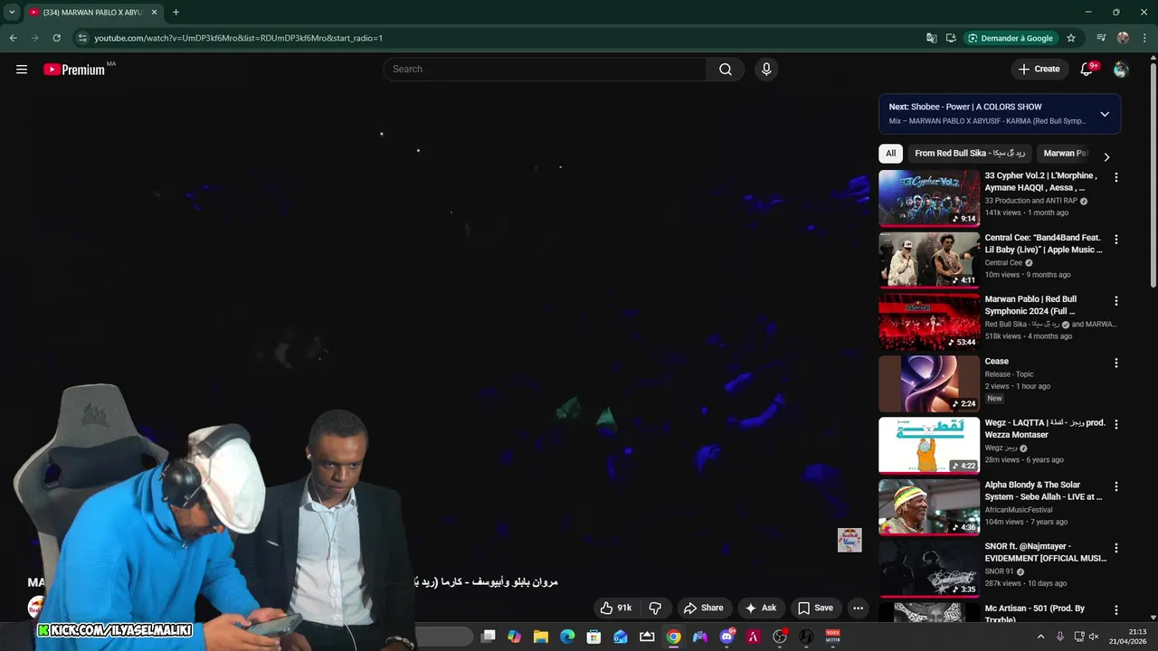The height and width of the screenshot is (651, 1158).
Task: Show hidden system tray icons
Action: pyautogui.click(x=1040, y=637)
